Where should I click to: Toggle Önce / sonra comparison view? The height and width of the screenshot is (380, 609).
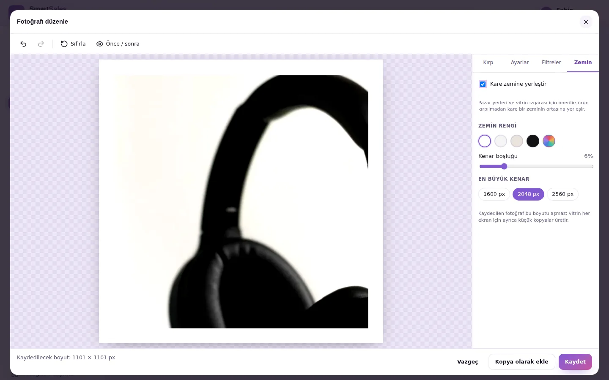pos(118,44)
